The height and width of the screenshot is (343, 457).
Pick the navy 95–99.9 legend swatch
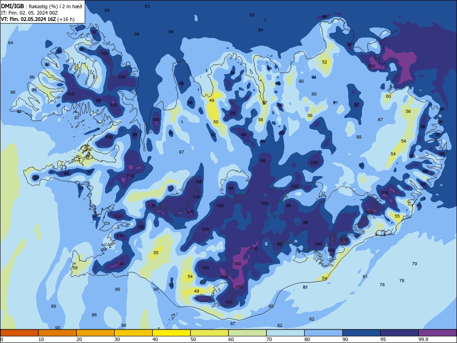point(399,333)
